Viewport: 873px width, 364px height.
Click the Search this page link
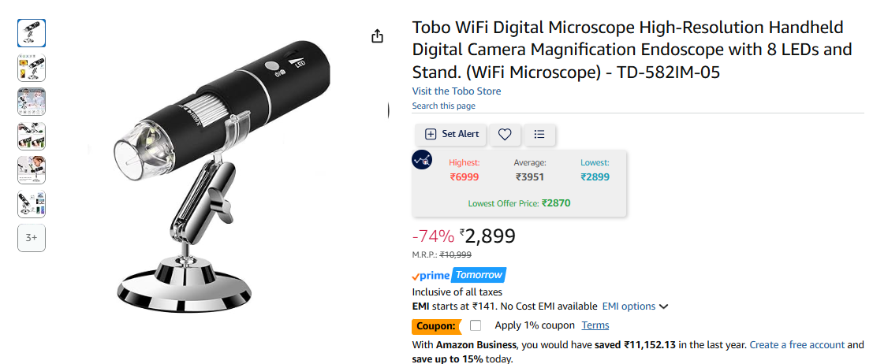tap(444, 106)
